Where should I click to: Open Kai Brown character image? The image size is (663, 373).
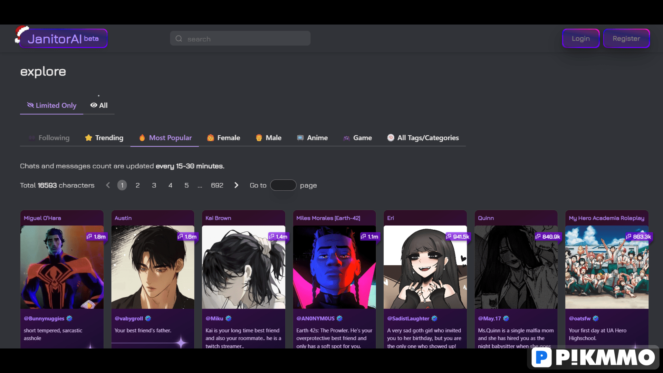243,267
